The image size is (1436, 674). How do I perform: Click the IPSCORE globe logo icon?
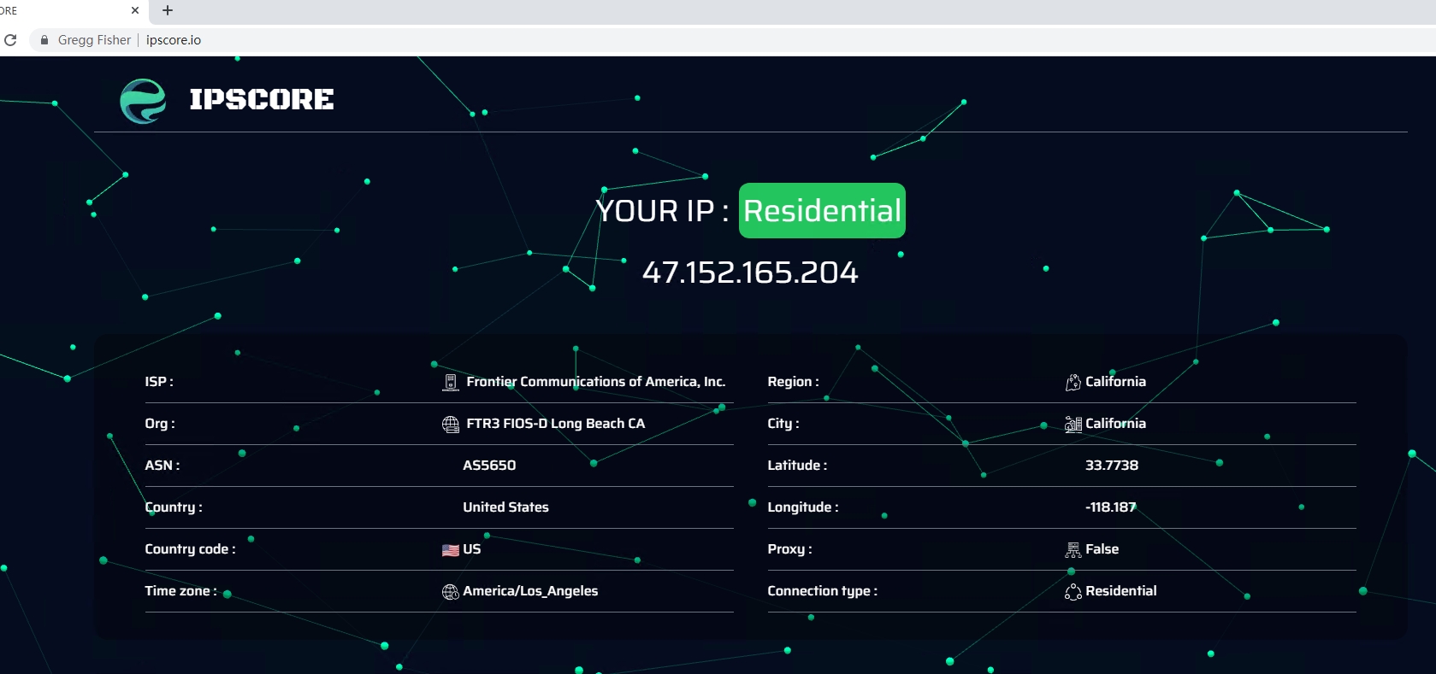point(143,101)
